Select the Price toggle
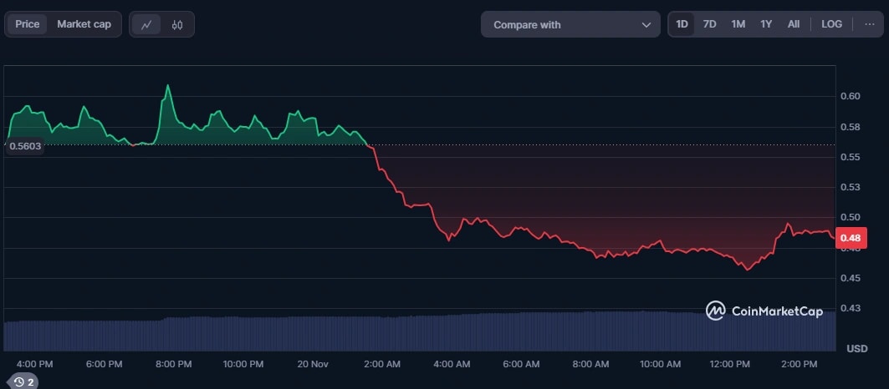889x389 pixels. click(28, 24)
